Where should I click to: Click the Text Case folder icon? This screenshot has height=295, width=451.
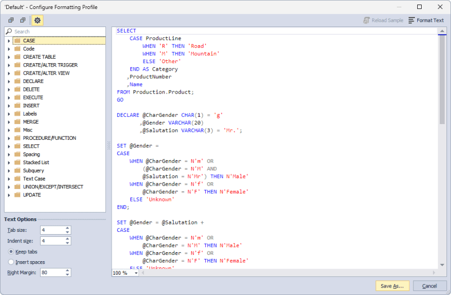pyautogui.click(x=17, y=178)
